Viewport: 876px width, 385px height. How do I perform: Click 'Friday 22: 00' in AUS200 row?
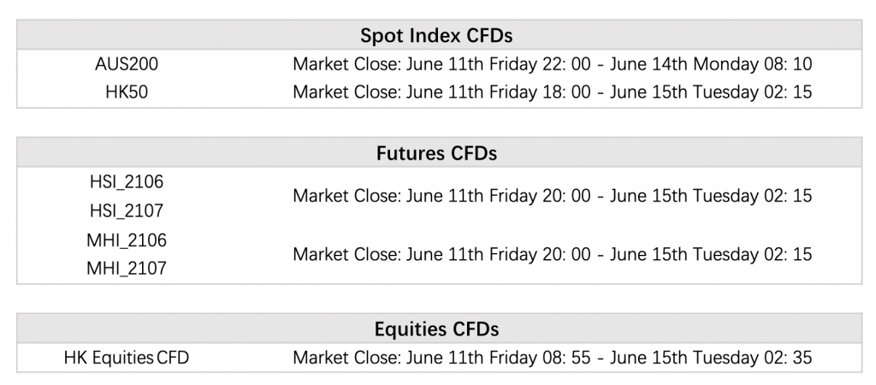[x=540, y=64]
